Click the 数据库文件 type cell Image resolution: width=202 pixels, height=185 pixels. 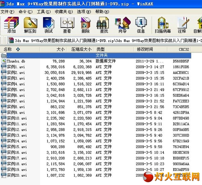[x=105, y=61]
